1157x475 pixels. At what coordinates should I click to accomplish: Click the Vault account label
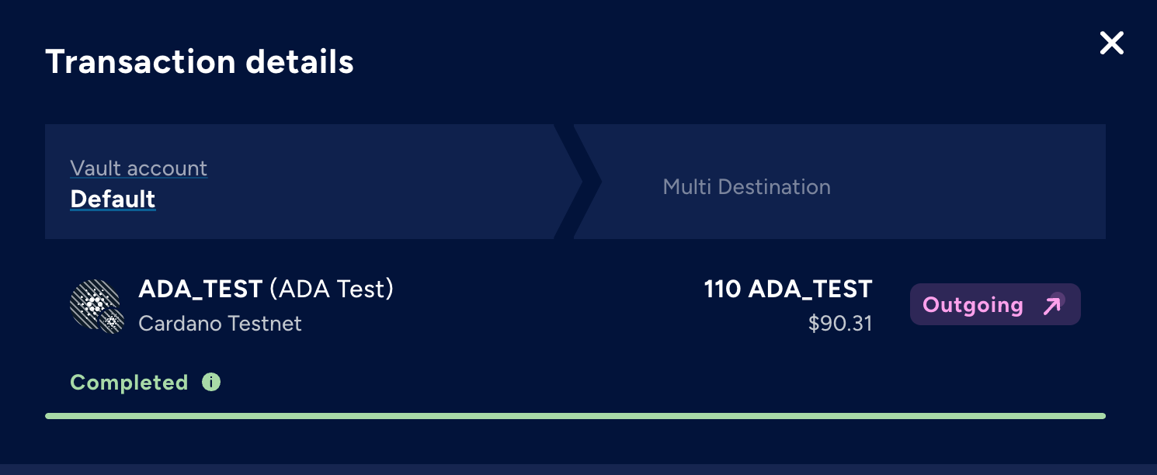138,168
